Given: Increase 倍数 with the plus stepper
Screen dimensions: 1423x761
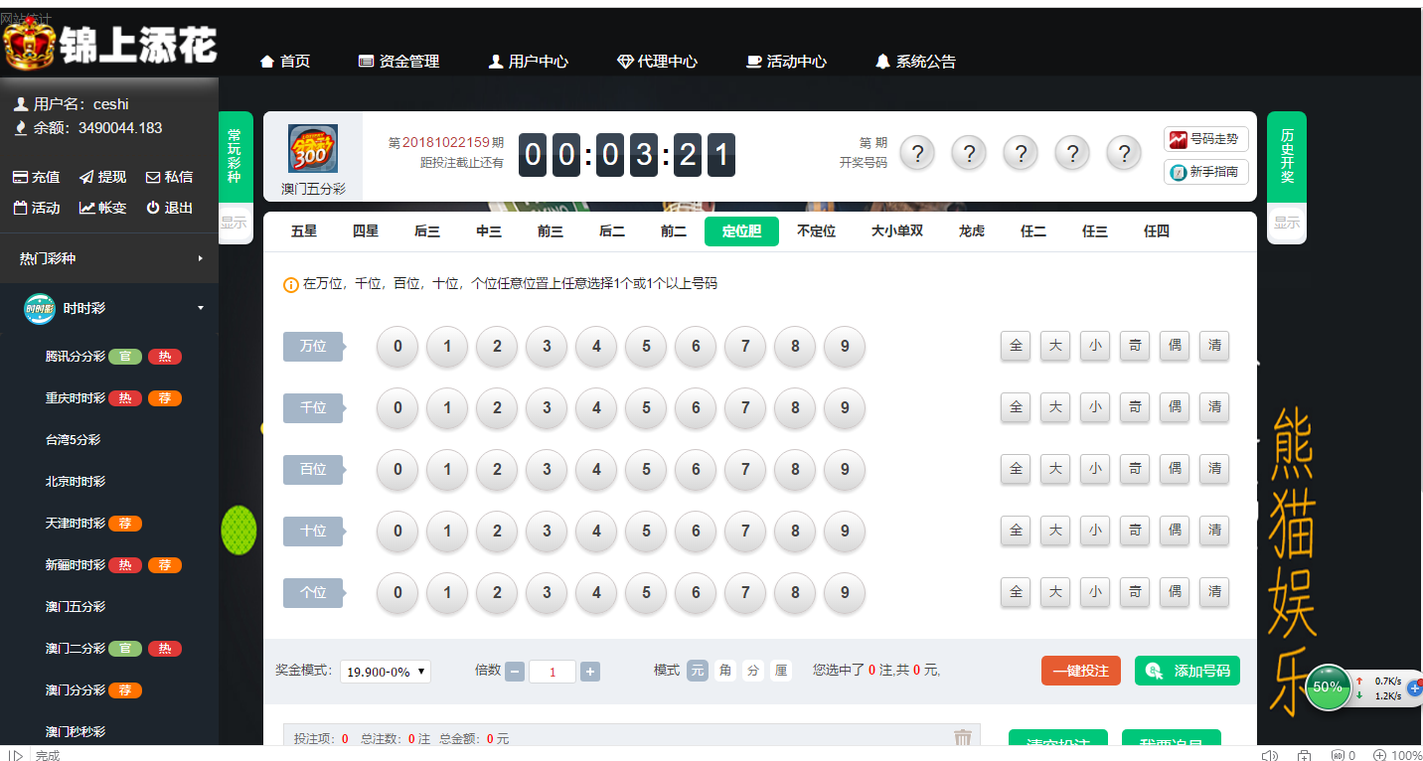Looking at the screenshot, I should click(590, 672).
